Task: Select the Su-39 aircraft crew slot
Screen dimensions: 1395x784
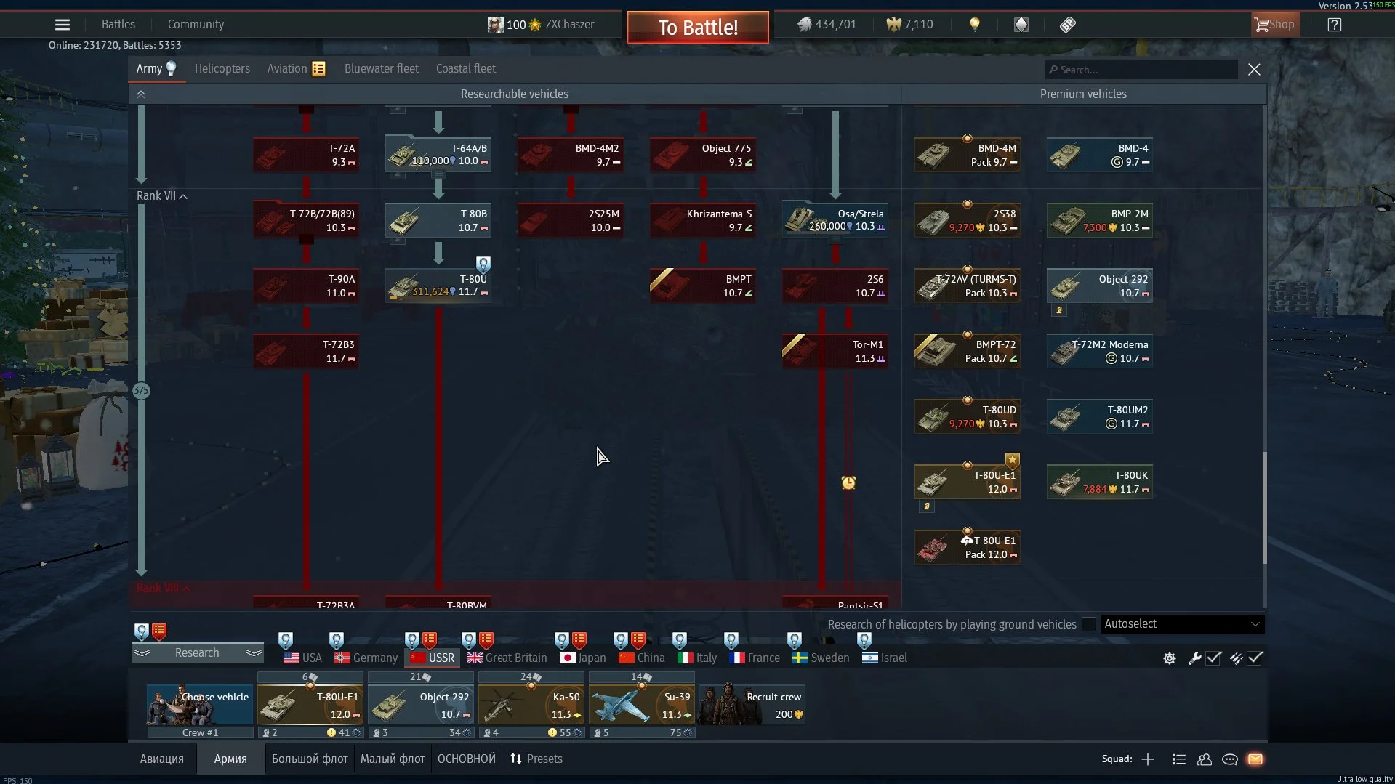Action: tap(642, 705)
